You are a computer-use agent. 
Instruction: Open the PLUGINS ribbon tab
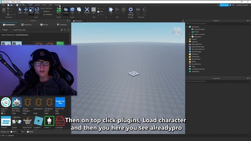[58, 5]
